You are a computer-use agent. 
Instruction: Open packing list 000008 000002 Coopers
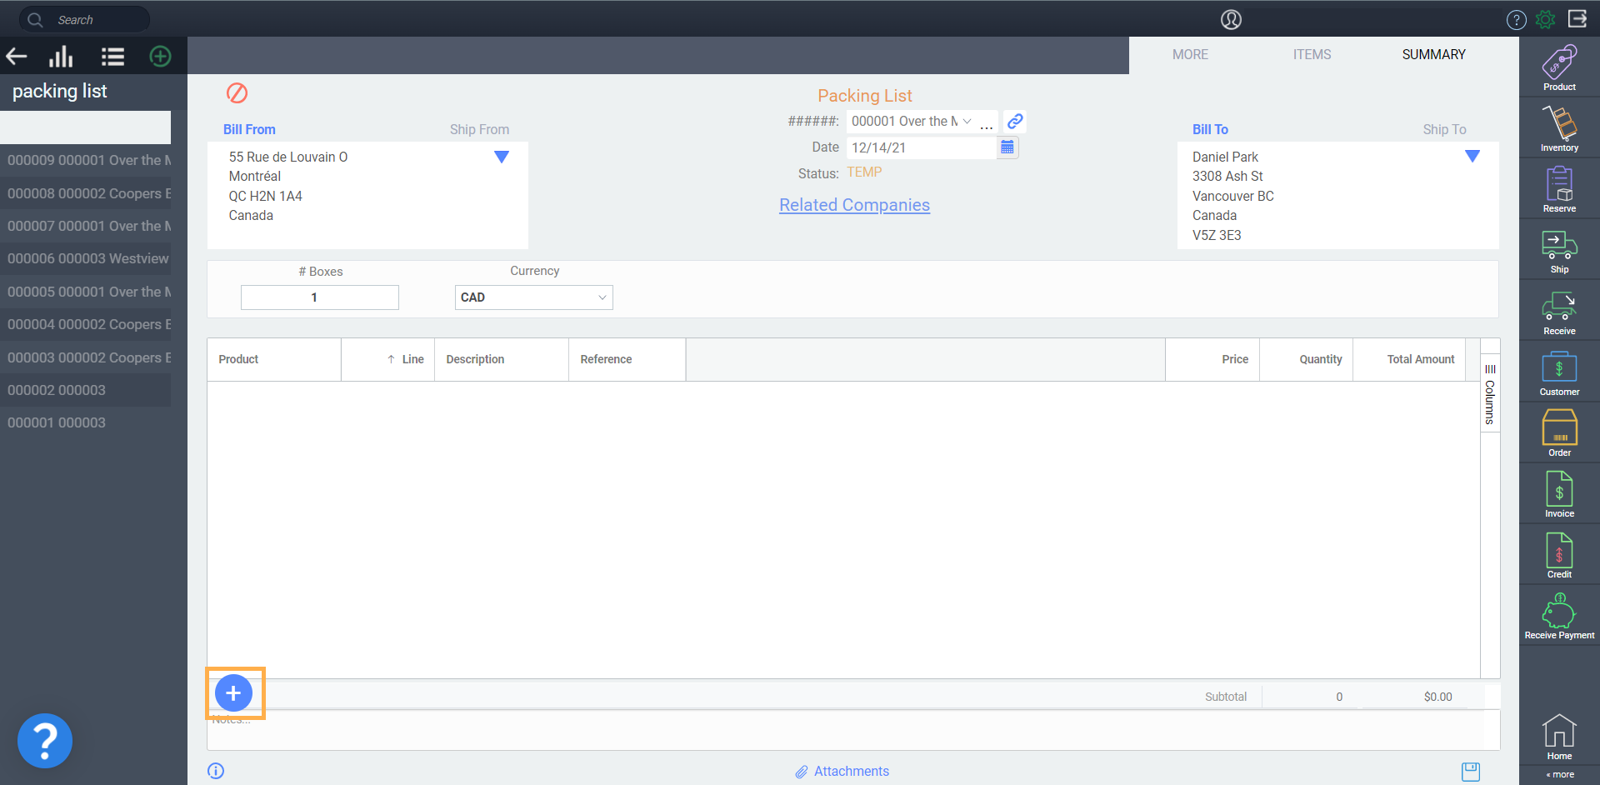pos(85,193)
